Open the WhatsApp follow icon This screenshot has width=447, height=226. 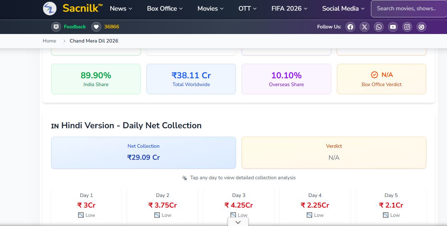379,27
